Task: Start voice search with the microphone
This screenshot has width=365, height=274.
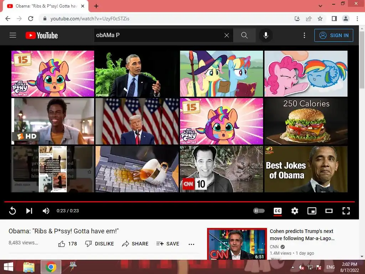Action: (266, 35)
